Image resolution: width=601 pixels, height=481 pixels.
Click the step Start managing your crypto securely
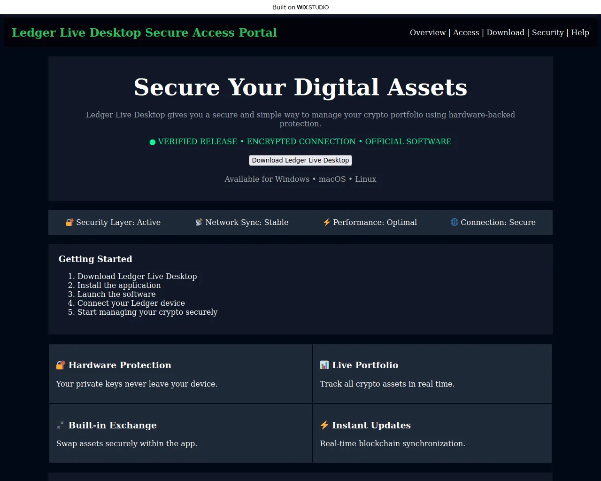tap(147, 312)
